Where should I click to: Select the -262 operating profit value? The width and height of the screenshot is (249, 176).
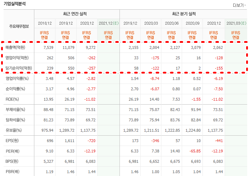[92, 58]
